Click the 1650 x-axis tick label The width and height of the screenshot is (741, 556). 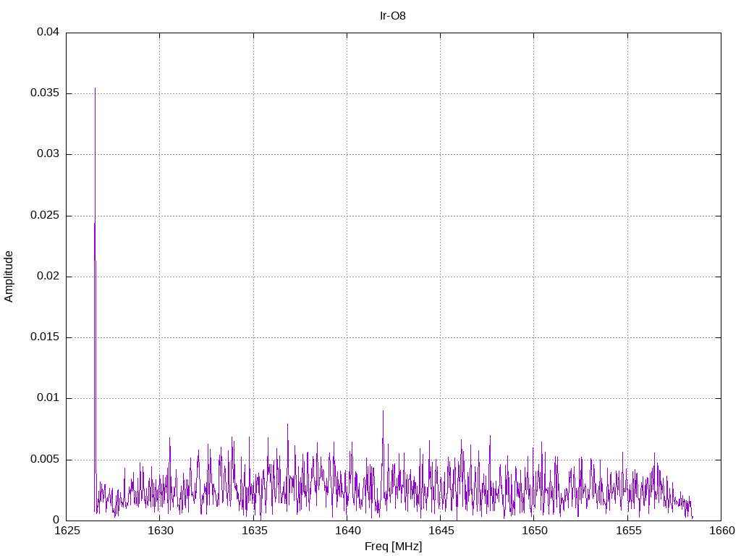(x=534, y=531)
